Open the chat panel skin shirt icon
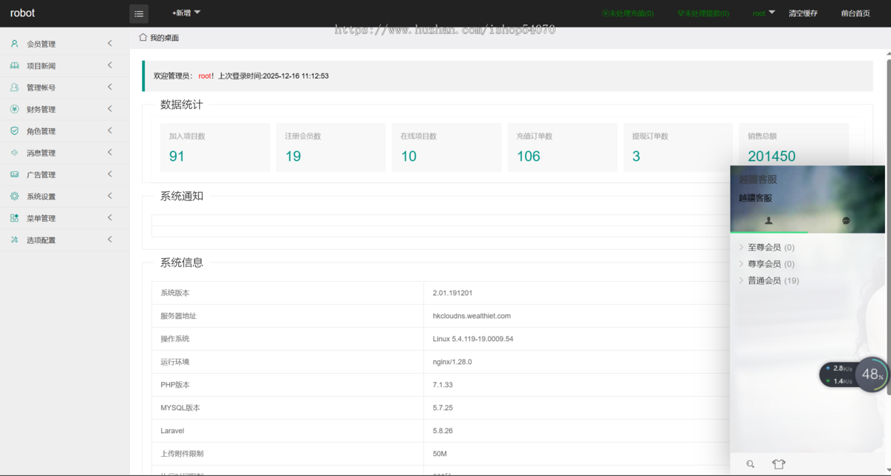Screen dimensions: 891x476 tap(778, 464)
